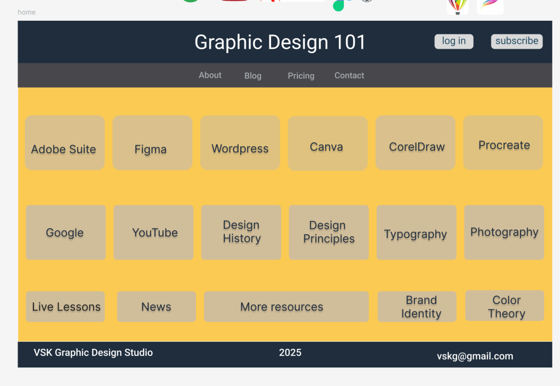Image resolution: width=560 pixels, height=386 pixels.
Task: Open the Adobe Suite tile
Action: pyautogui.click(x=65, y=143)
